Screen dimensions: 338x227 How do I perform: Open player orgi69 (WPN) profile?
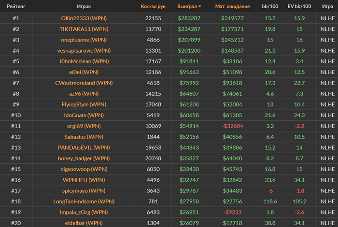tap(84, 126)
